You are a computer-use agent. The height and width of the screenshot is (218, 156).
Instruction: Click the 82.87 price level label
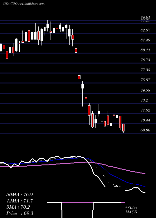pos(145,30)
